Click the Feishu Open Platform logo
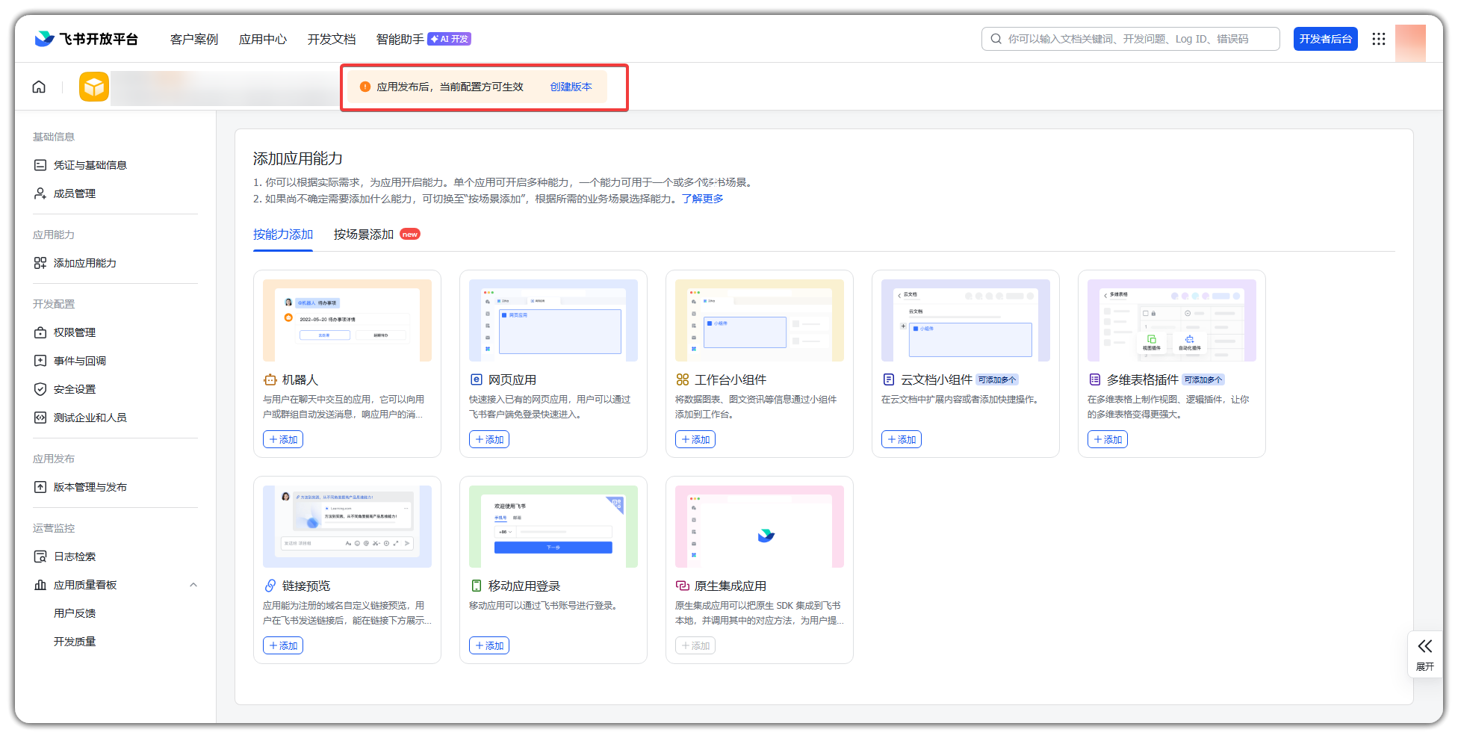Screen dimensions: 1458x738 [87, 39]
